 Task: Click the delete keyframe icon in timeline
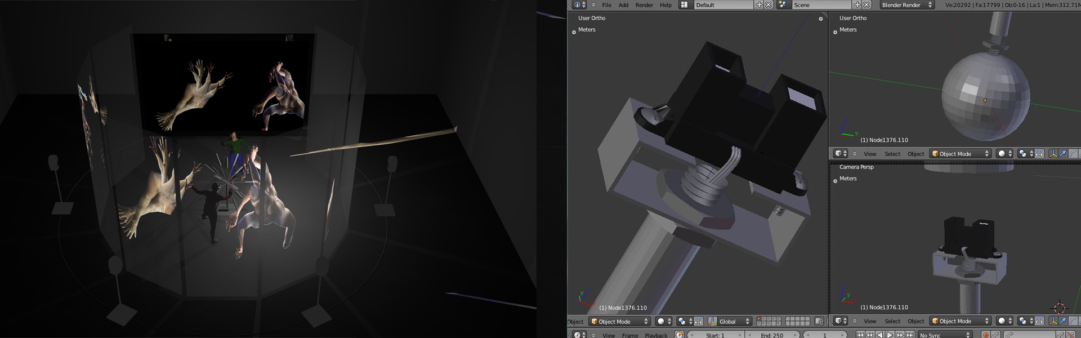(x=1070, y=335)
